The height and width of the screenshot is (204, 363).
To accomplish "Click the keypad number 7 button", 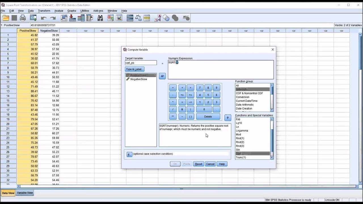I will point(200,88).
